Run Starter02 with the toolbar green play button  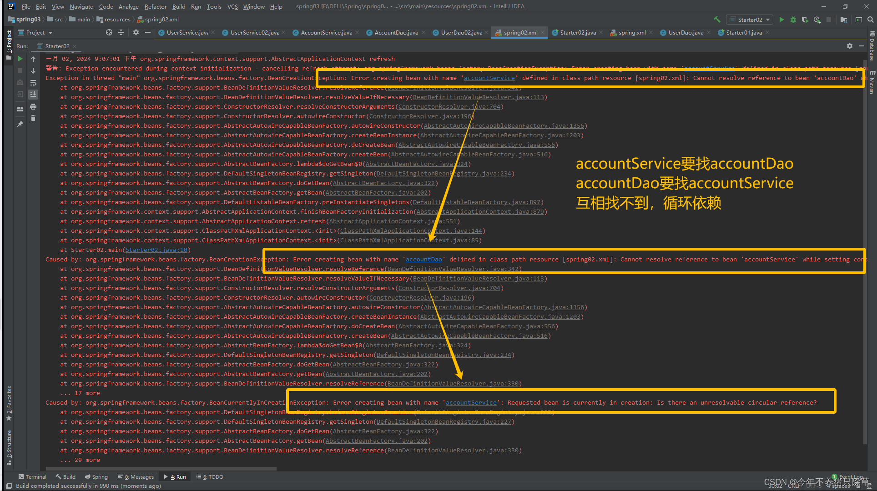pyautogui.click(x=781, y=20)
